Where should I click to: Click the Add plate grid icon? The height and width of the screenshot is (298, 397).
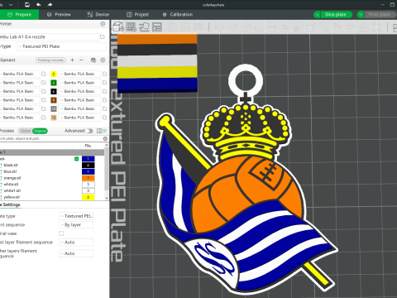coord(132,26)
